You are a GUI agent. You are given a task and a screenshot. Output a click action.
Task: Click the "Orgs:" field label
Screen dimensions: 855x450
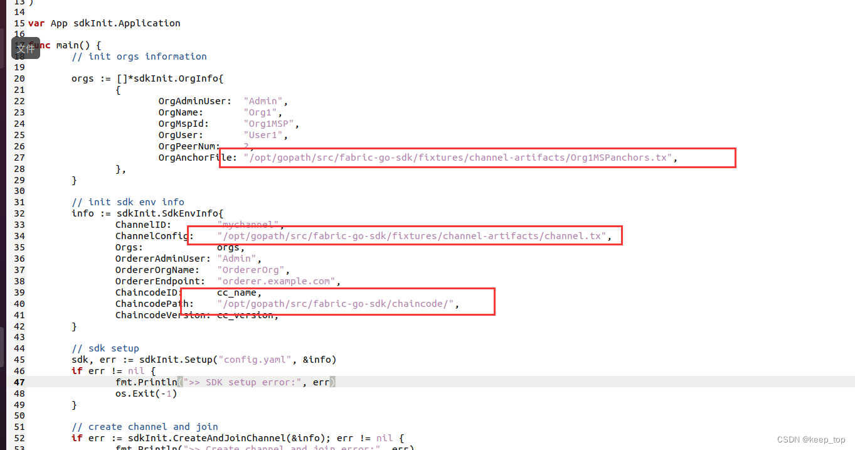click(x=129, y=247)
